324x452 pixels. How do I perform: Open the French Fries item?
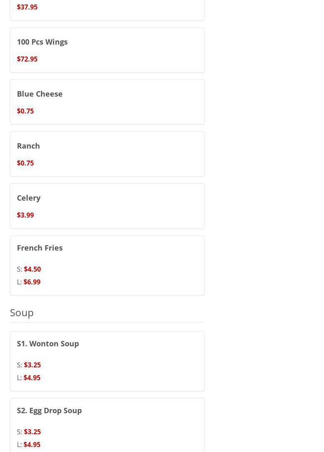pos(40,248)
